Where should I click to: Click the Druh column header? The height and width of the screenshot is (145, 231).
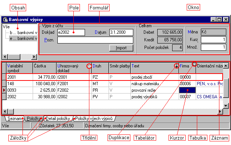coord(100,68)
